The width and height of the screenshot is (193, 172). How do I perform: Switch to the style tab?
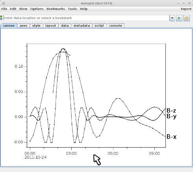pos(36,26)
